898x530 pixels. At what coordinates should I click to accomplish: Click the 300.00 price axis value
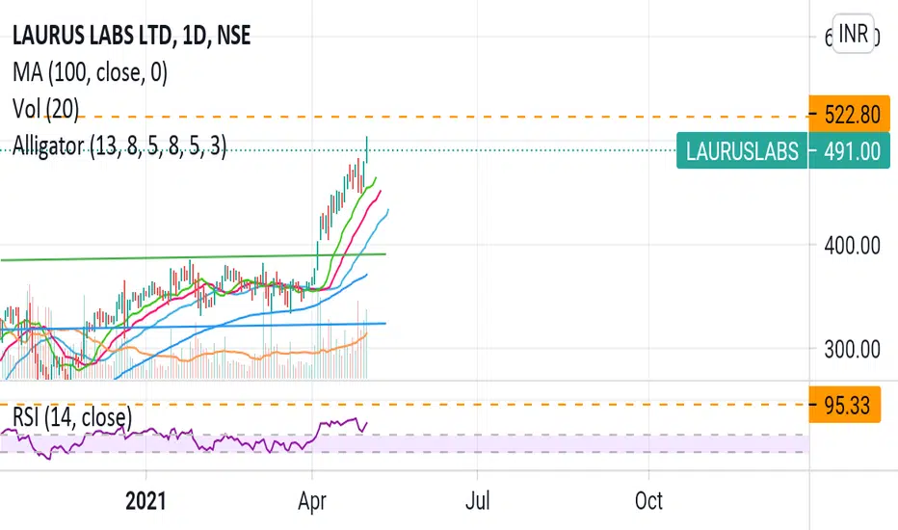click(852, 349)
